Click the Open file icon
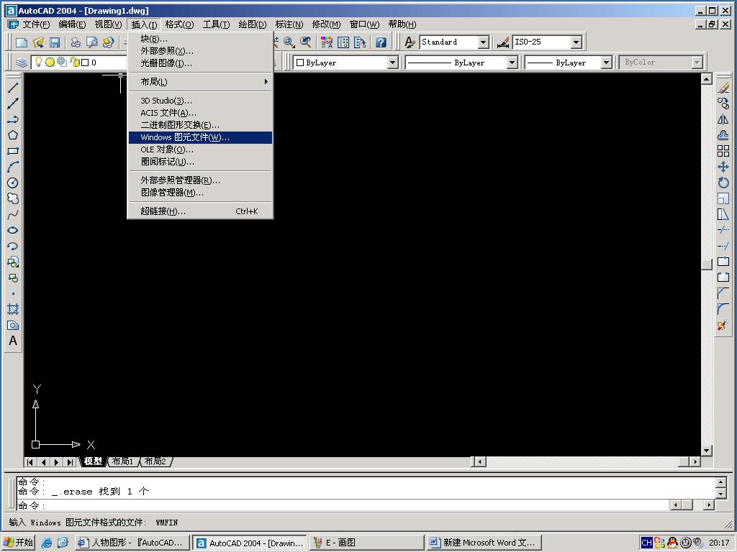 pos(38,42)
